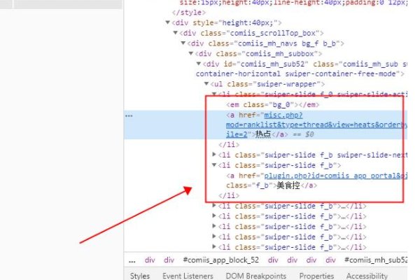
Task: Click the breadcrumb overflow ellipsis at bottom left
Action: click(x=132, y=260)
